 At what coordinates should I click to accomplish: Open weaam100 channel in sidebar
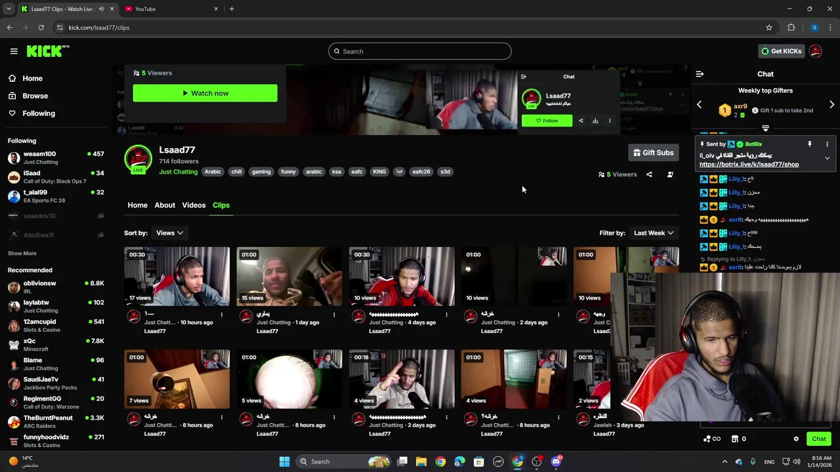[56, 157]
